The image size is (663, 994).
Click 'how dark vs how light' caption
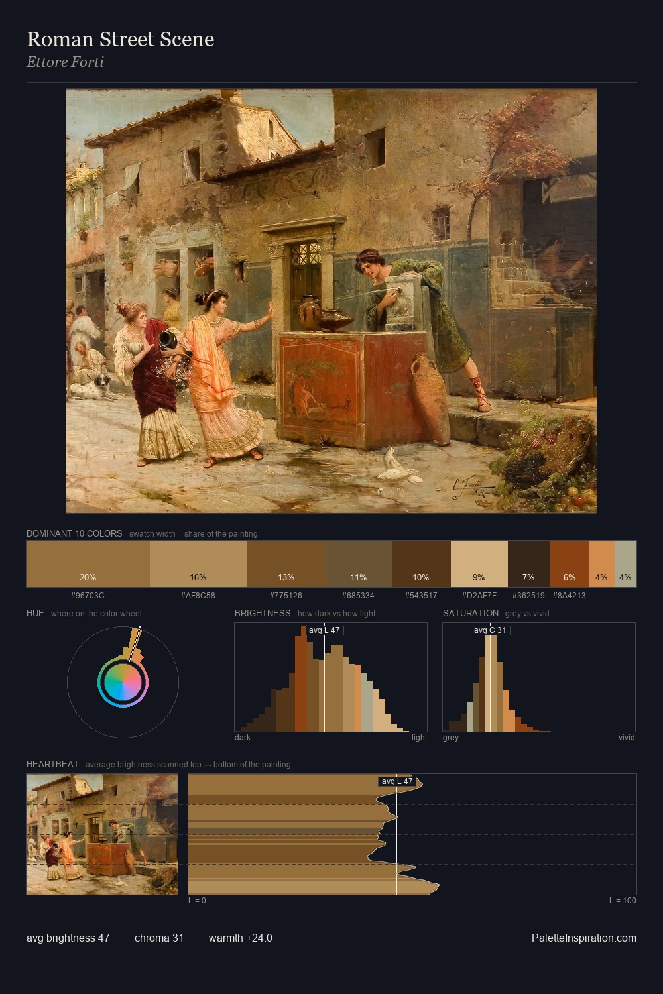coord(337,614)
